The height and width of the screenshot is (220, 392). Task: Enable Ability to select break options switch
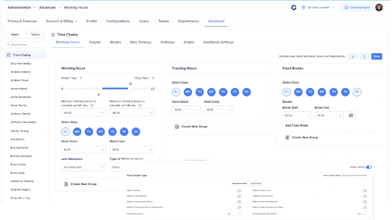click(239, 201)
